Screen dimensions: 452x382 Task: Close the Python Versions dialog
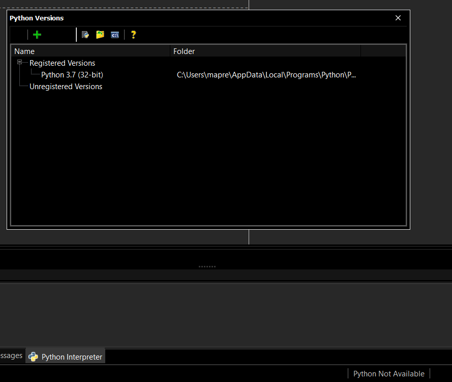click(398, 18)
